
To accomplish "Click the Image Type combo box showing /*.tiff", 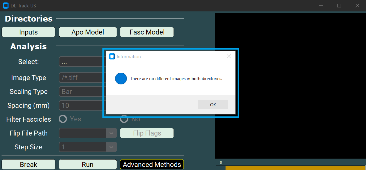I will click(80, 78).
